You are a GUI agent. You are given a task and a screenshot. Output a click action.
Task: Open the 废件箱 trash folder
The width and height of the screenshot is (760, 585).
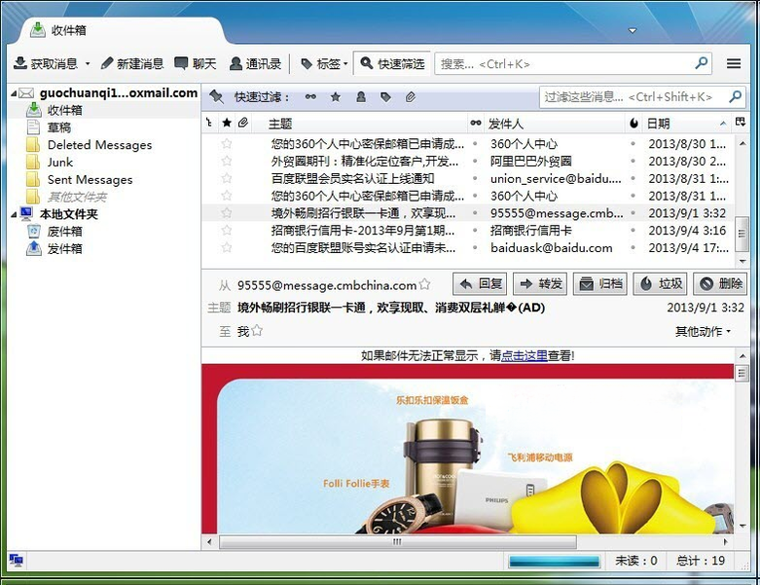coord(64,232)
